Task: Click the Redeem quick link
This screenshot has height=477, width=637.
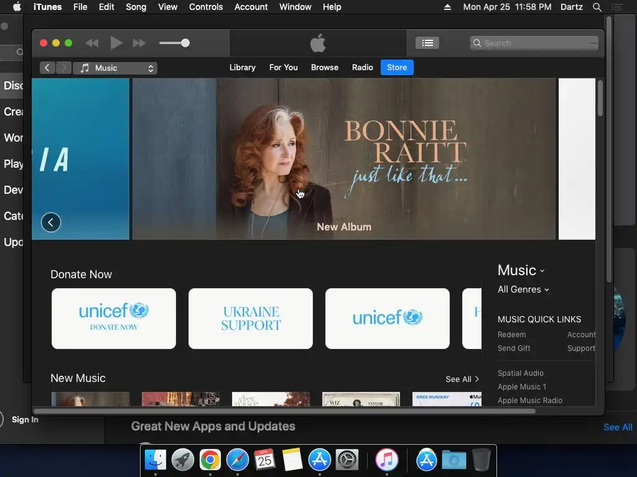Action: pyautogui.click(x=511, y=335)
